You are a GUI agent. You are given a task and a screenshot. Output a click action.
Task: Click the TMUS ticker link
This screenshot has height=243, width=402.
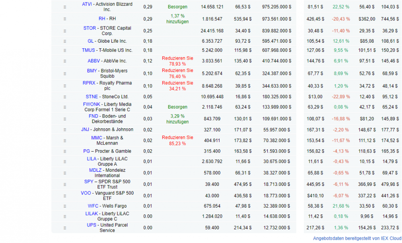[x=88, y=50]
